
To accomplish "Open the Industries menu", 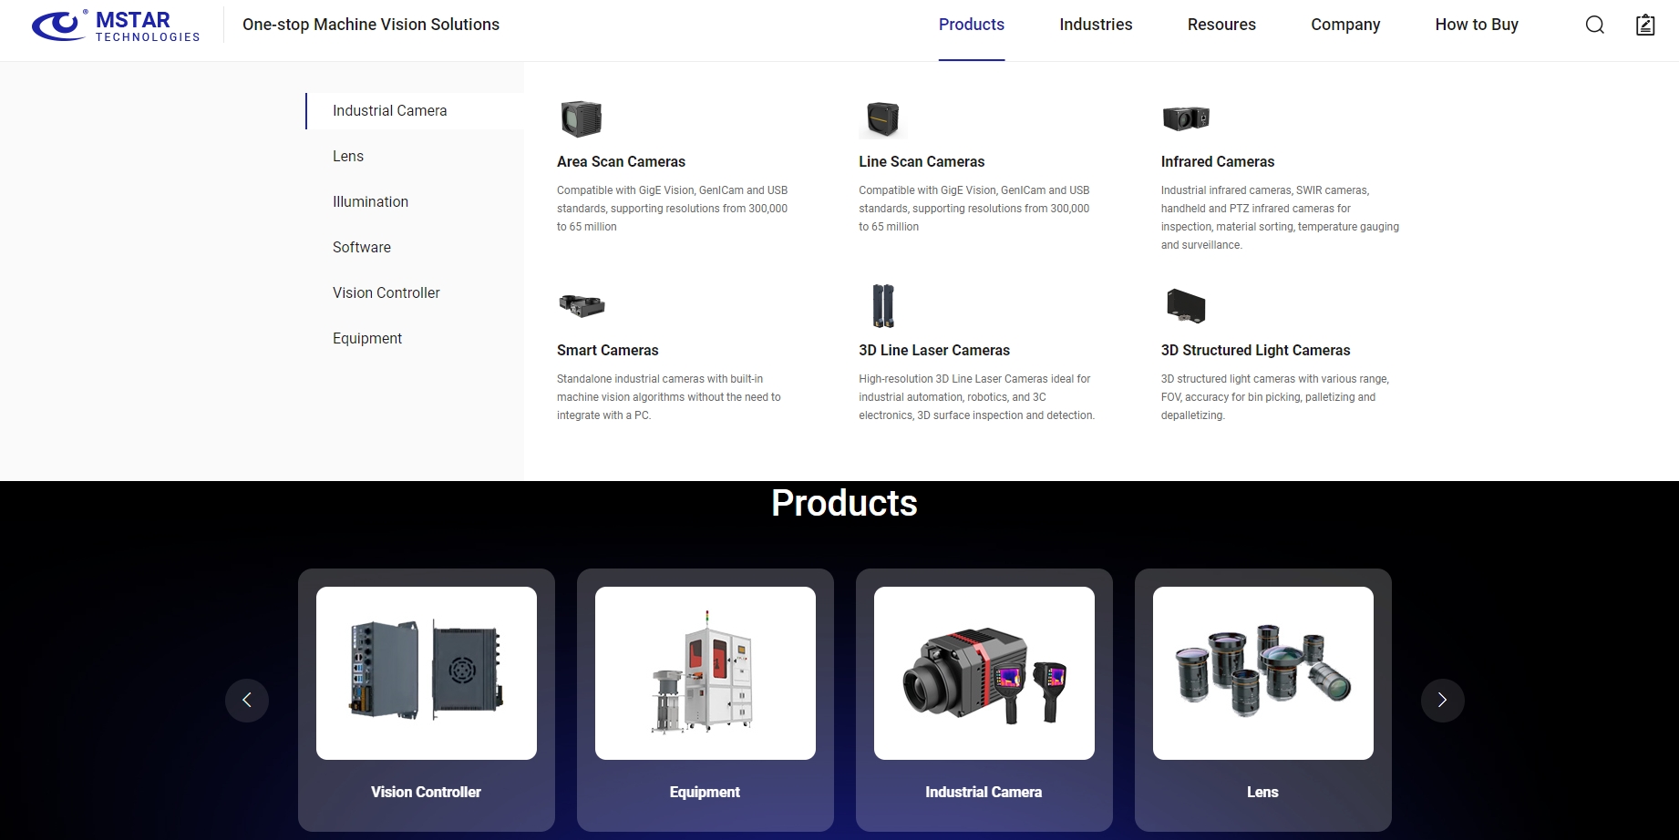I will coord(1096,25).
